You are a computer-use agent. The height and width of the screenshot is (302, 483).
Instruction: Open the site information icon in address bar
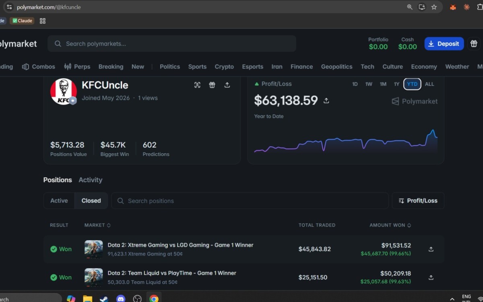tap(9, 7)
